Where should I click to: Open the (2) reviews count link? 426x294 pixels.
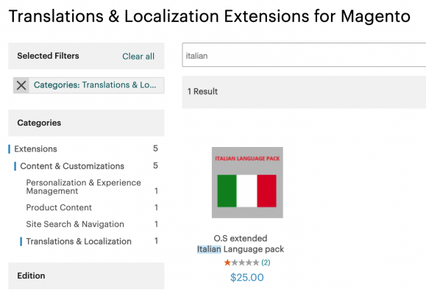click(x=266, y=262)
